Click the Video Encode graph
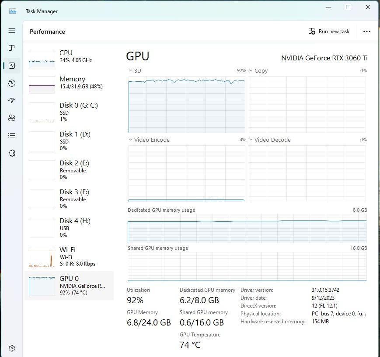380x357 pixels. click(187, 174)
